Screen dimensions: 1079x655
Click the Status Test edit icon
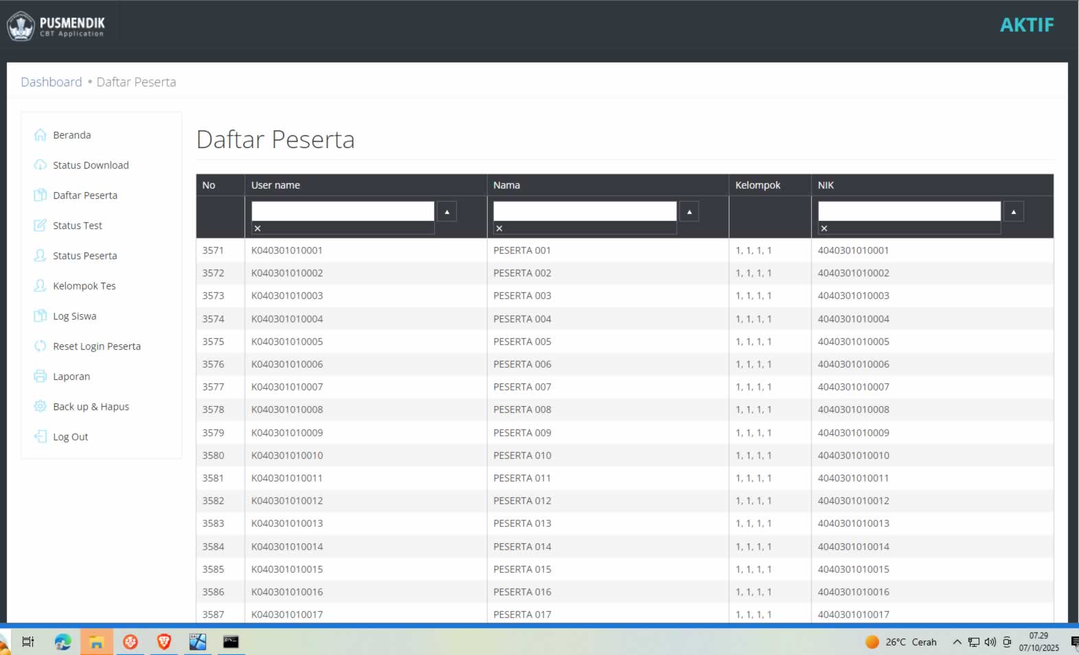coord(41,226)
